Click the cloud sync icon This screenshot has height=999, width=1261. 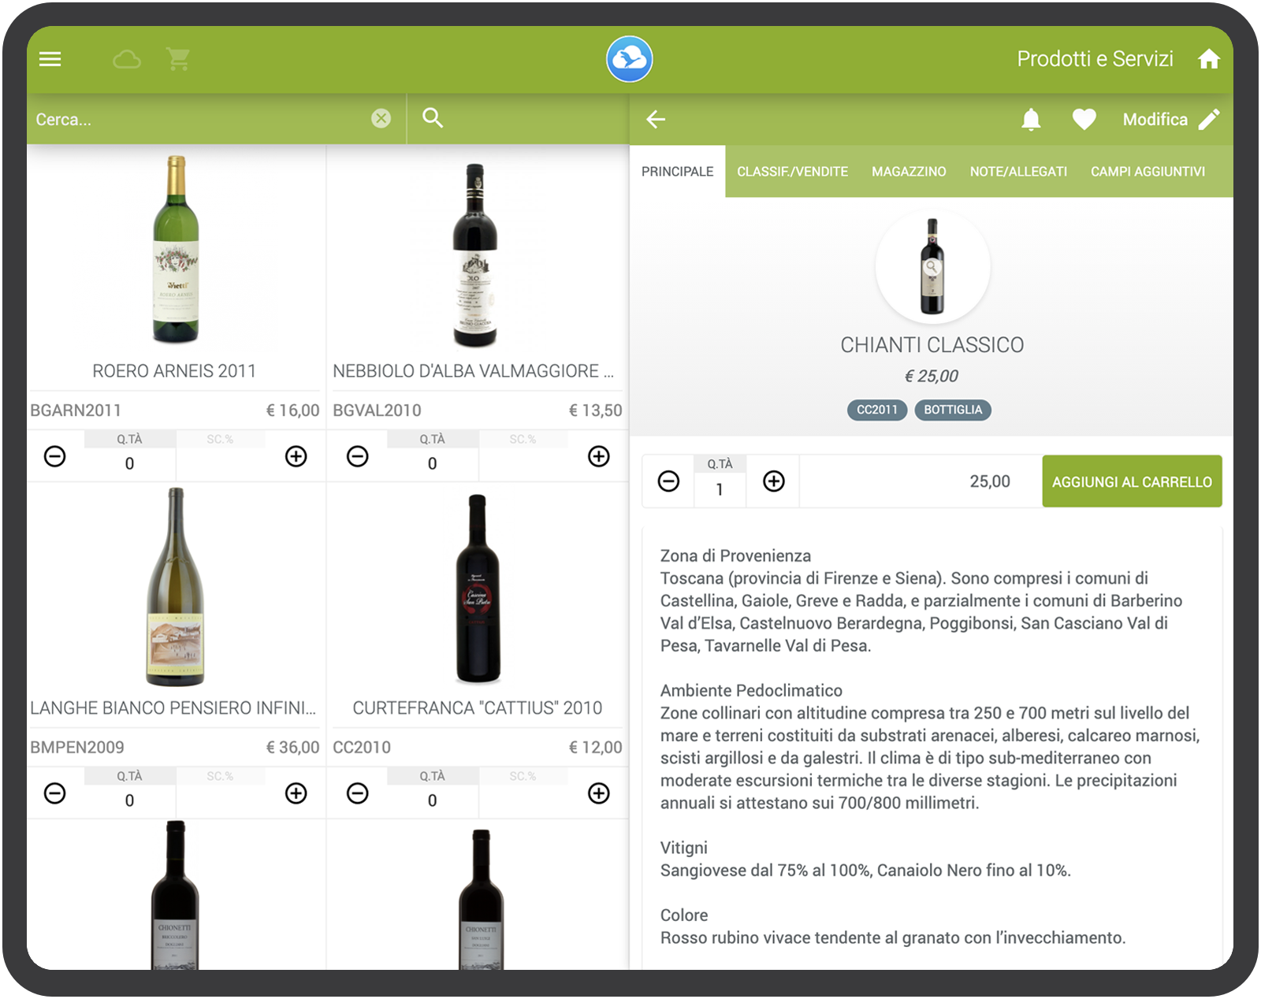coord(127,59)
